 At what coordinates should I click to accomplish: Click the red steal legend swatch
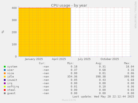(x=5, y=90)
